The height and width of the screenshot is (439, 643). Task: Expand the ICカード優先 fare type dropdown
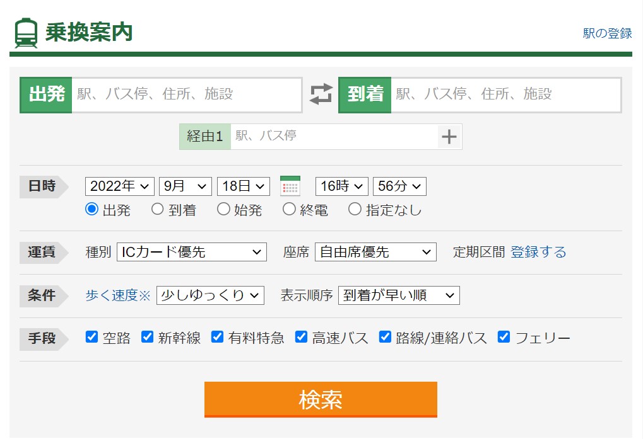pyautogui.click(x=192, y=253)
